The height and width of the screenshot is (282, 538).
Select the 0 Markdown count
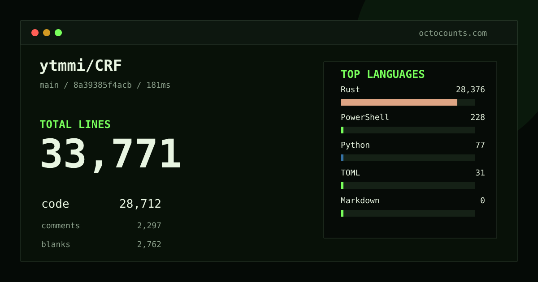(482, 201)
